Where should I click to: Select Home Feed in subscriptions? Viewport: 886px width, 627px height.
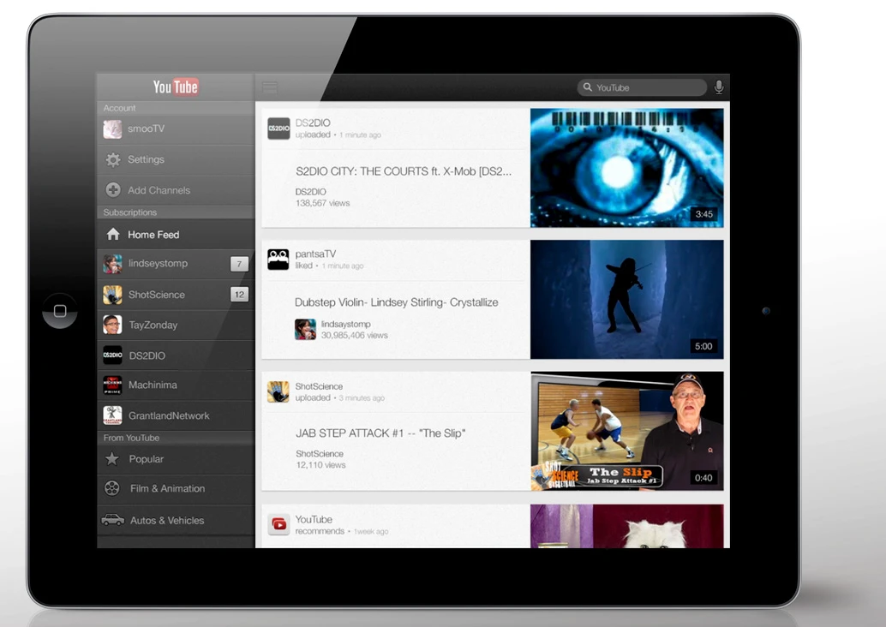pos(176,235)
